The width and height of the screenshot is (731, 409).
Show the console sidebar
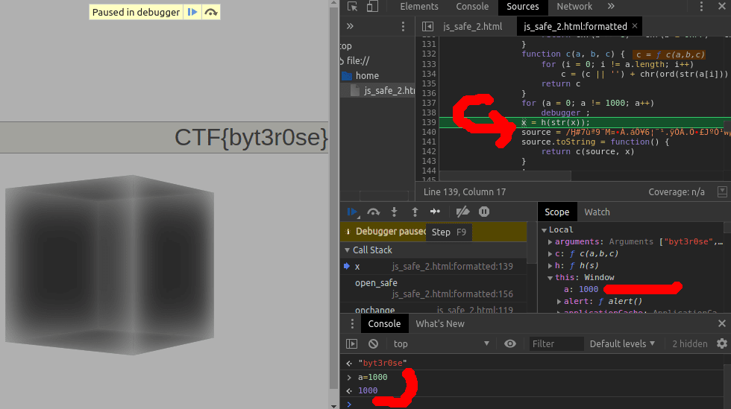click(351, 343)
